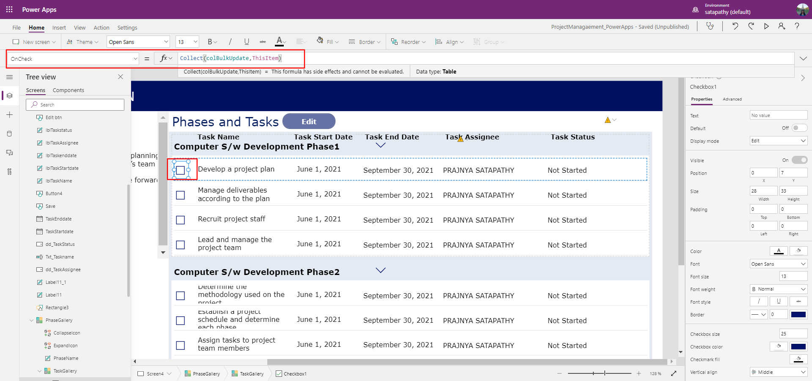This screenshot has width=812, height=381.
Task: Switch to the Advanced properties tab
Action: tap(732, 99)
